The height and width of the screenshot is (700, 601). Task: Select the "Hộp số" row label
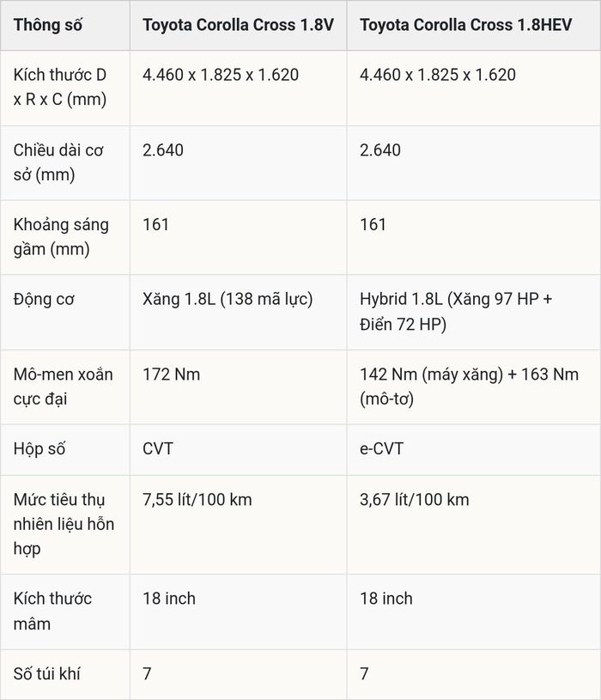(39, 449)
